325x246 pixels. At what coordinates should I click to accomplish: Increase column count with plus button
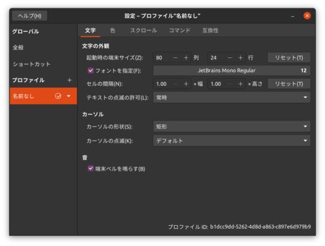(x=186, y=58)
